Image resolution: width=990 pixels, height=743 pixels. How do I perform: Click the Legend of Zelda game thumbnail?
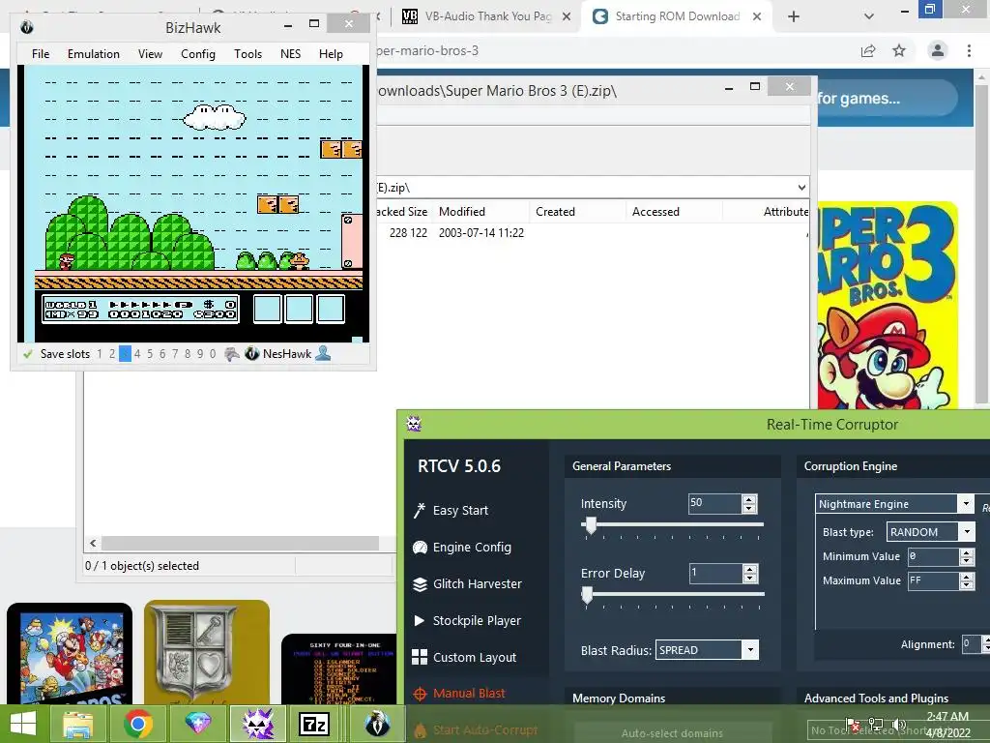[207, 653]
